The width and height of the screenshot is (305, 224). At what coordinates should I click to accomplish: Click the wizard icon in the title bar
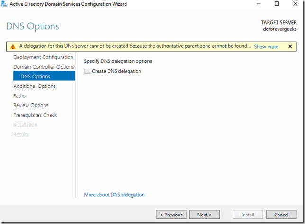[x=4, y=4]
